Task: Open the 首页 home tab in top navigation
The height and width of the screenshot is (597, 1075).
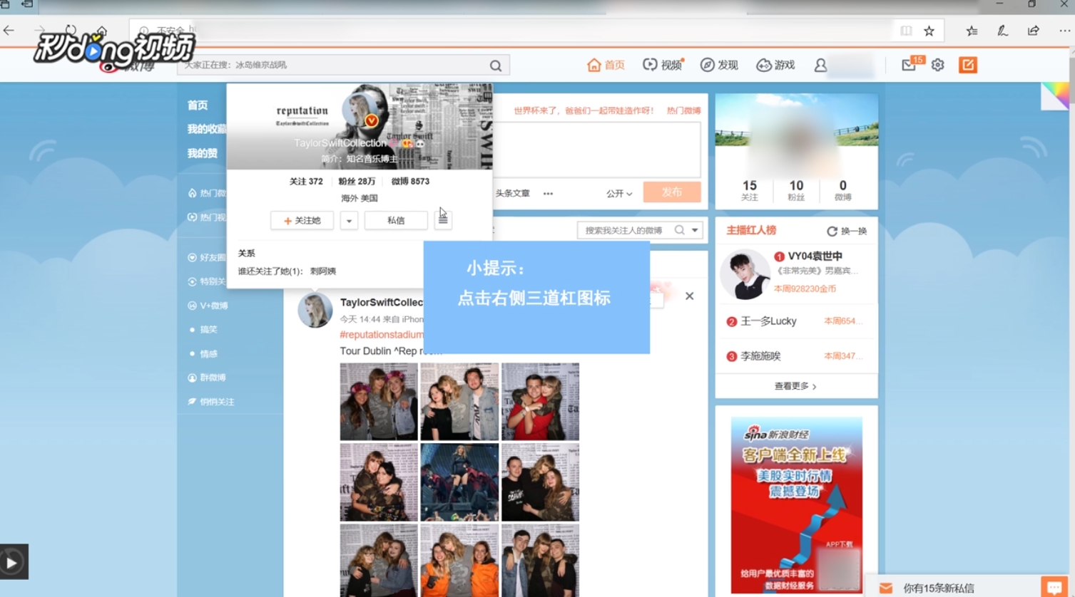Action: coord(606,65)
